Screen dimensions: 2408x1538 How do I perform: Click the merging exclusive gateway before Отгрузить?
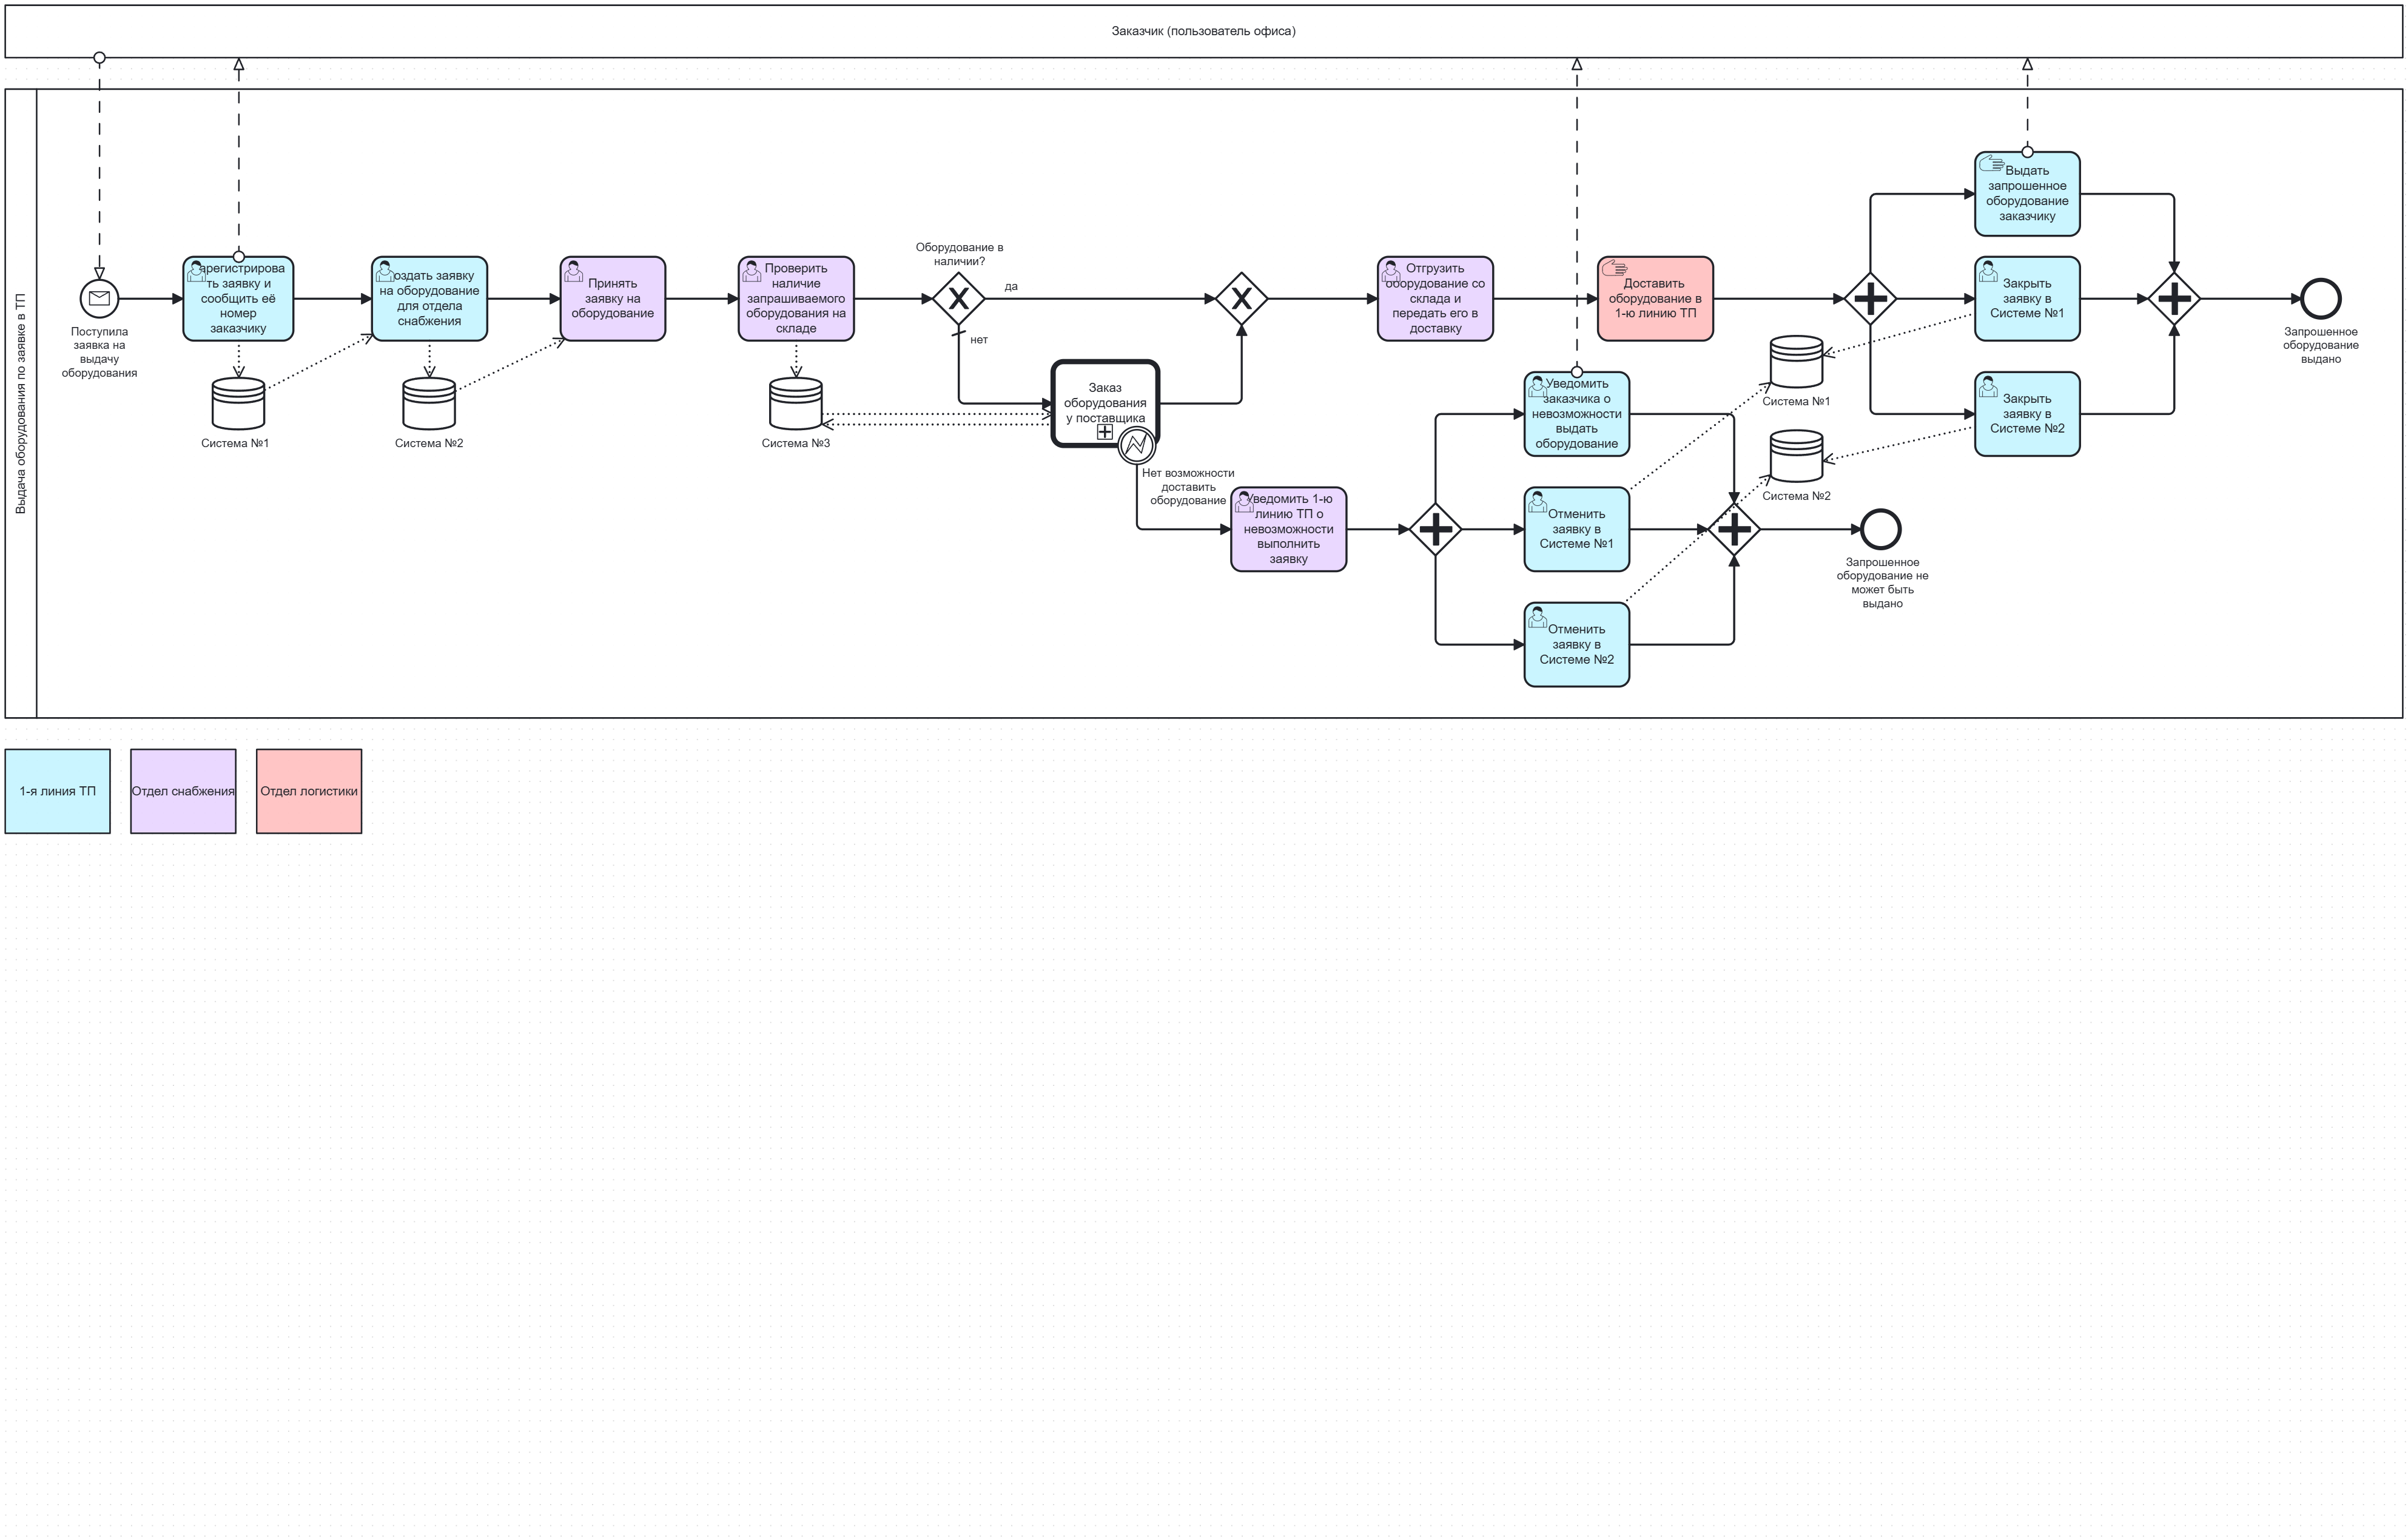1241,298
